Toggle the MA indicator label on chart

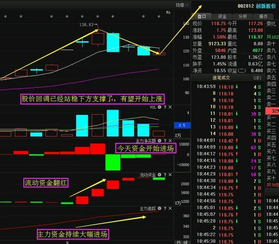coord(168,13)
